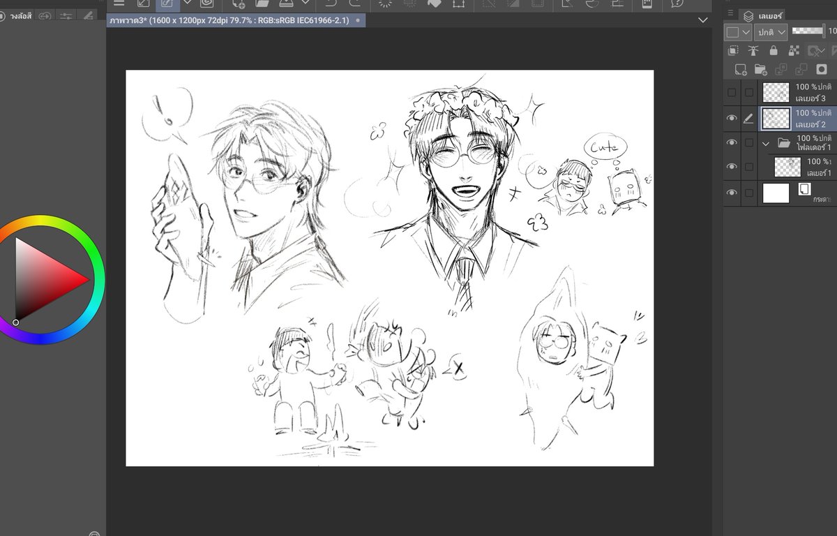Screen dimensions: 837x536
Task: Open the pencil-shaped tab icon in the color panel
Action: tap(87, 15)
